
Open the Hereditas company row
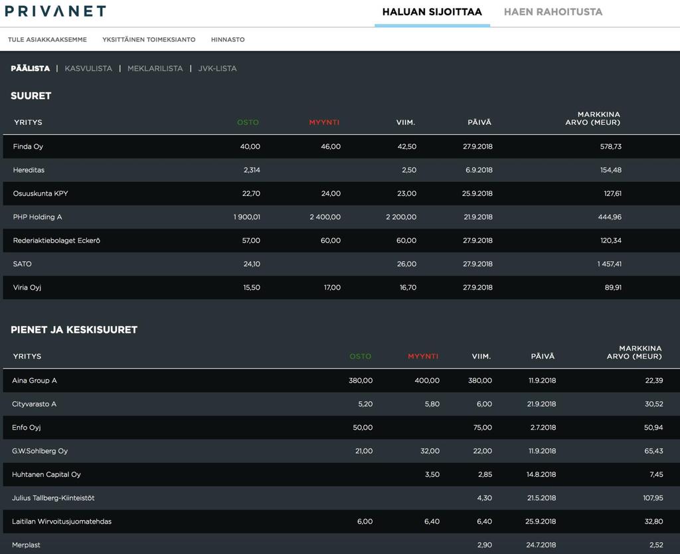tap(341, 170)
